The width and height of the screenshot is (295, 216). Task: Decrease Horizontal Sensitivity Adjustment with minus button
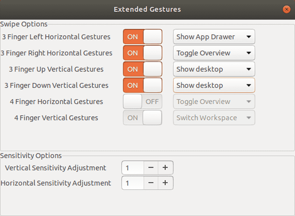151,183
